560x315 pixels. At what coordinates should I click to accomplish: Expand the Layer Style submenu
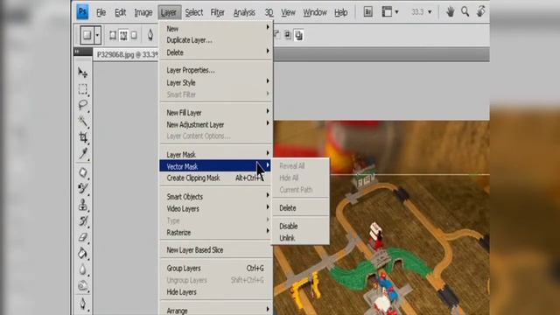(216, 82)
